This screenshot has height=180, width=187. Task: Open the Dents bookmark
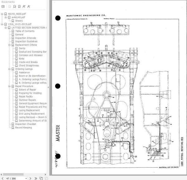[22, 48]
